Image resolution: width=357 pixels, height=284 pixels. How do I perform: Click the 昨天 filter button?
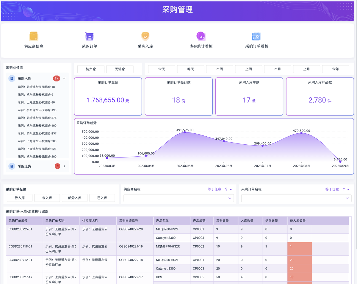point(191,69)
